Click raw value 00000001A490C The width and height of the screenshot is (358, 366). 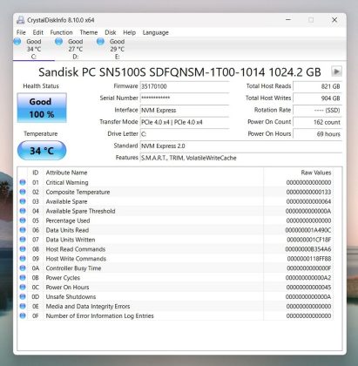coord(308,230)
